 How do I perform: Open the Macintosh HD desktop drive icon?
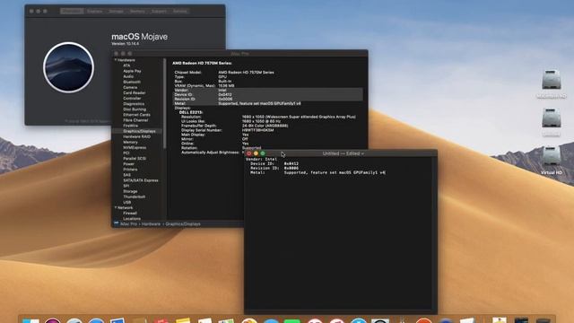point(551,80)
